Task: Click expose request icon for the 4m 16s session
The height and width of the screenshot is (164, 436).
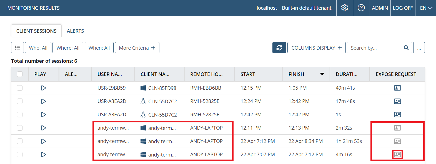Action: (397, 155)
